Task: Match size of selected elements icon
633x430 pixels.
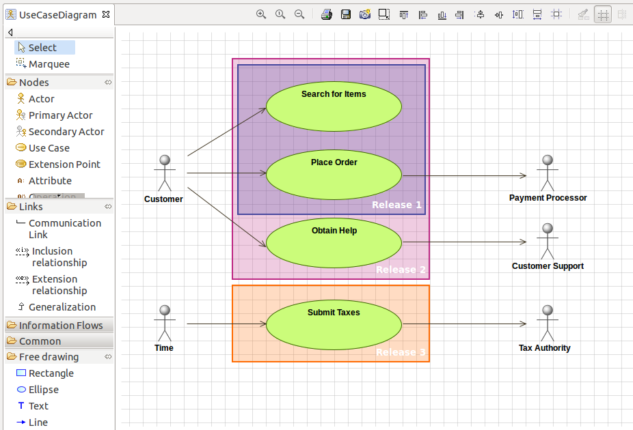Action: click(x=556, y=14)
